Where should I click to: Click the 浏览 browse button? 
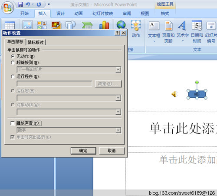pos(108,84)
